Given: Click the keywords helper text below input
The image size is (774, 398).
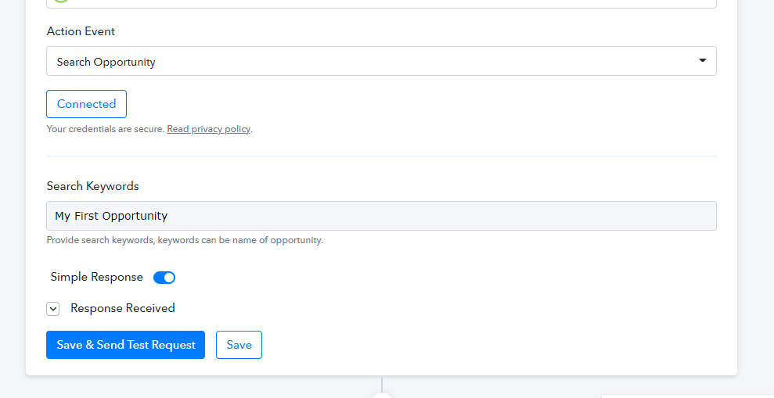Looking at the screenshot, I should [x=185, y=240].
